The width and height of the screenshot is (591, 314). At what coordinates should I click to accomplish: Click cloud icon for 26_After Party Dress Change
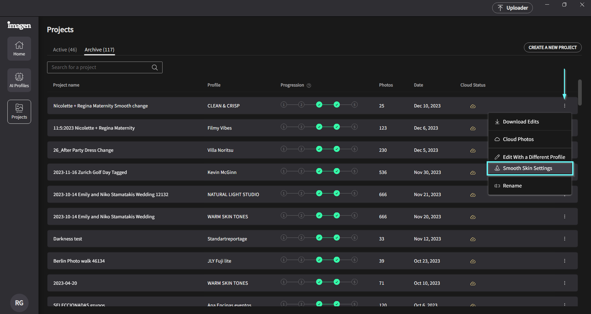tap(473, 151)
